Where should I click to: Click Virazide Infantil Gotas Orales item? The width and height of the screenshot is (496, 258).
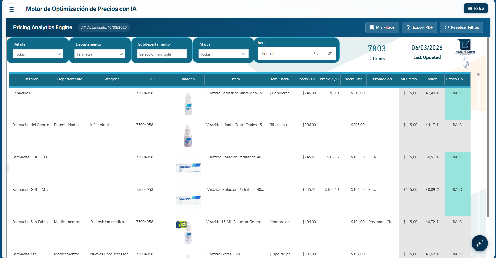236,125
